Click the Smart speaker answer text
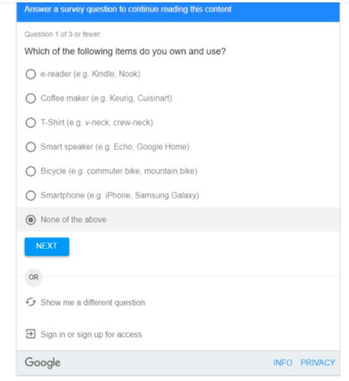This screenshot has height=381, width=349. (x=115, y=147)
